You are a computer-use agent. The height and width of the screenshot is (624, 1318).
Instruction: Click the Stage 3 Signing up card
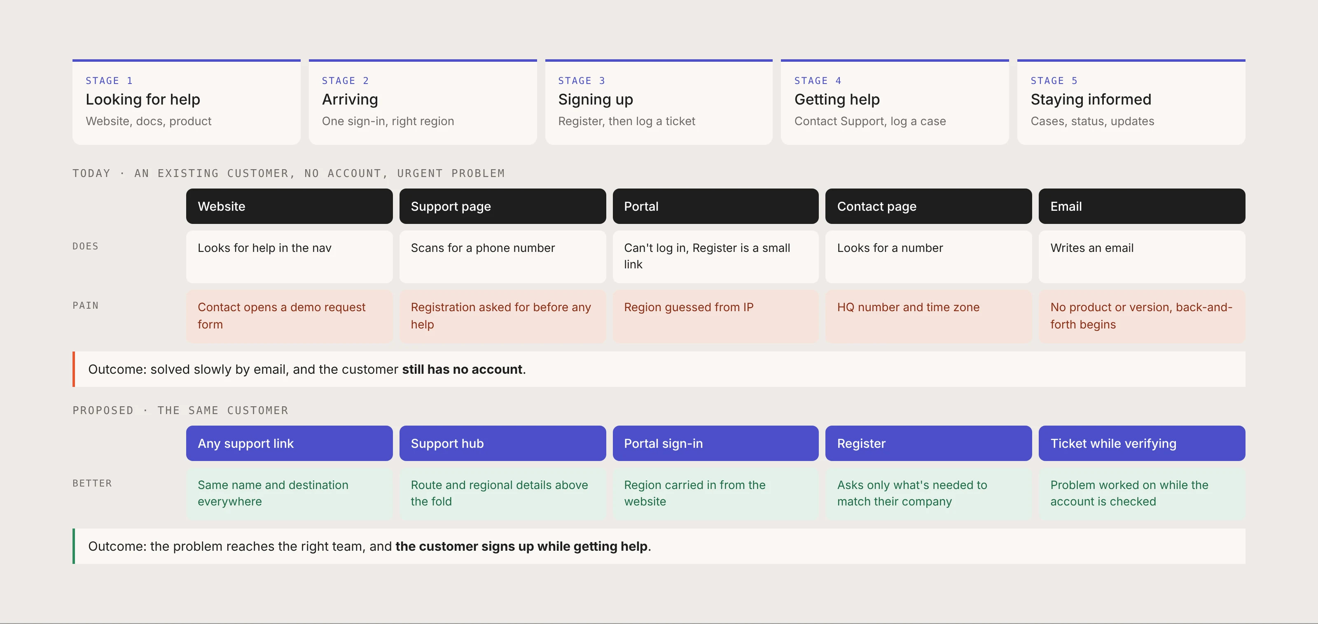coord(659,102)
